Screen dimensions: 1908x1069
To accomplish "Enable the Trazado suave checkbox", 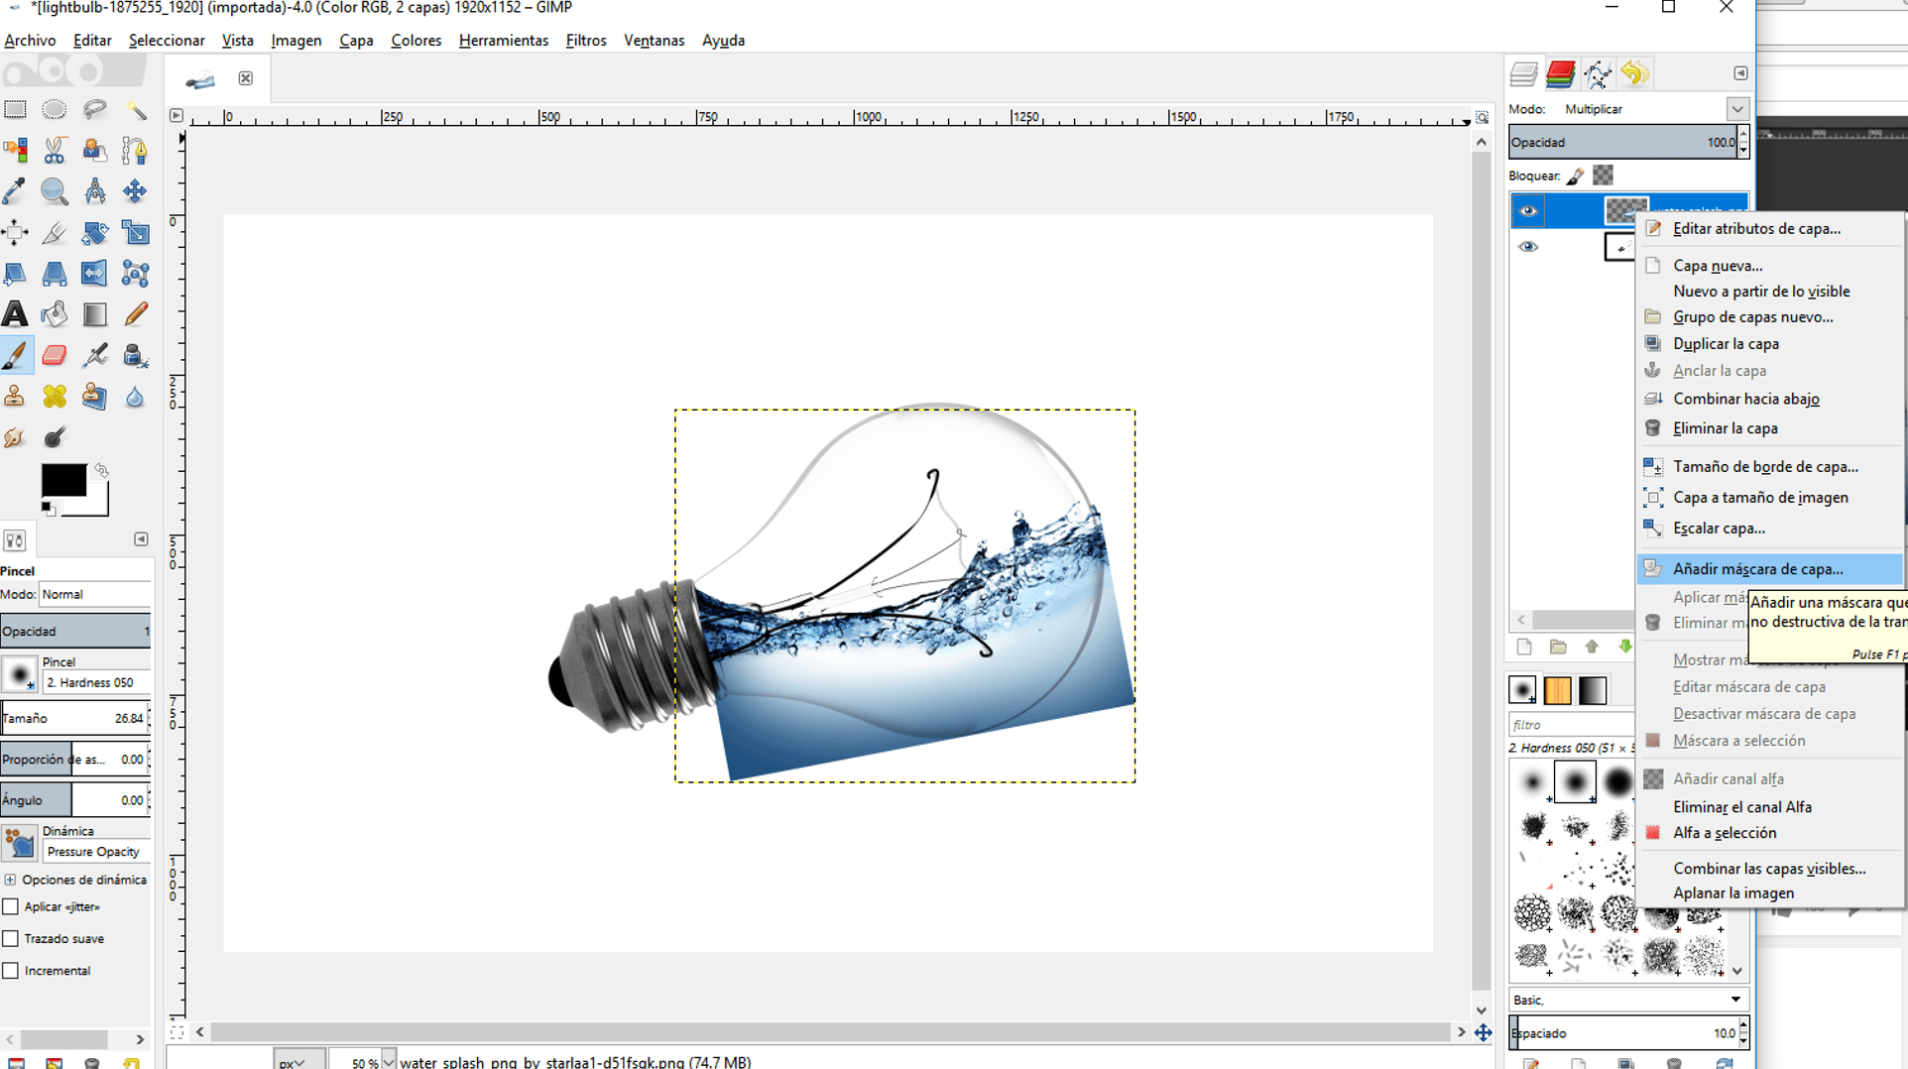I will [11, 938].
